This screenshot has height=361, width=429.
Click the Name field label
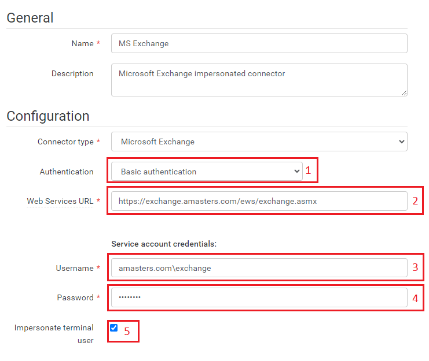(x=82, y=43)
